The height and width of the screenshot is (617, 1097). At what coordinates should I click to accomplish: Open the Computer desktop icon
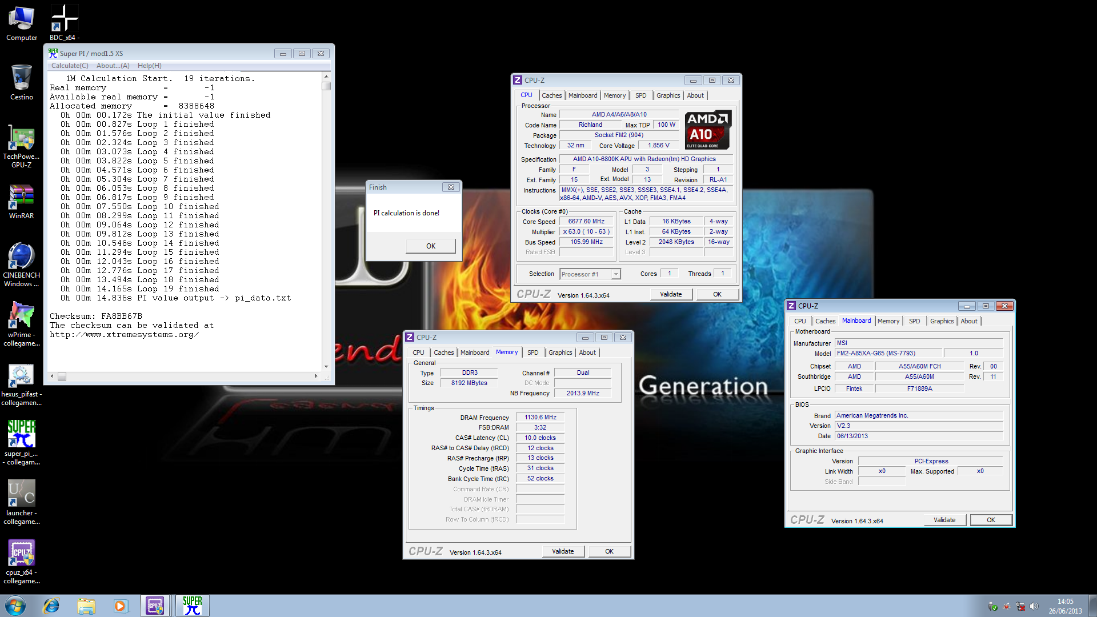click(x=22, y=23)
